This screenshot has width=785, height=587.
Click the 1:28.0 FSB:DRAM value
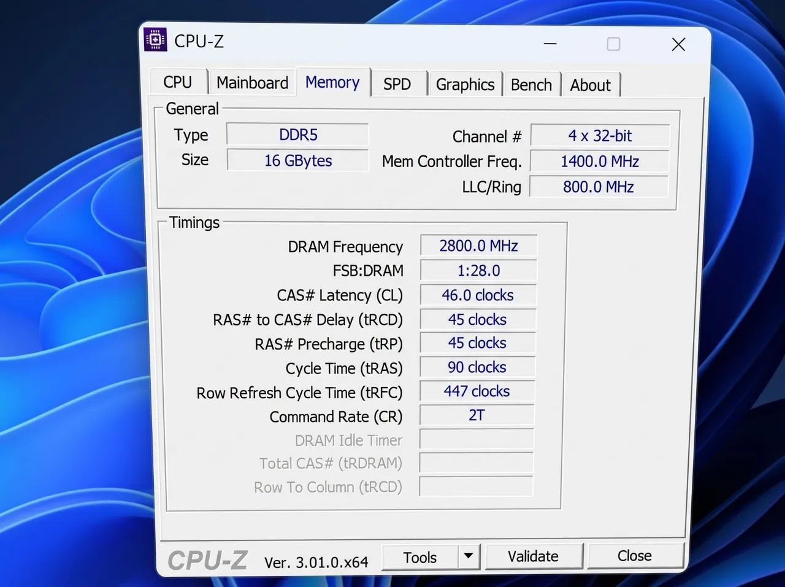click(478, 270)
